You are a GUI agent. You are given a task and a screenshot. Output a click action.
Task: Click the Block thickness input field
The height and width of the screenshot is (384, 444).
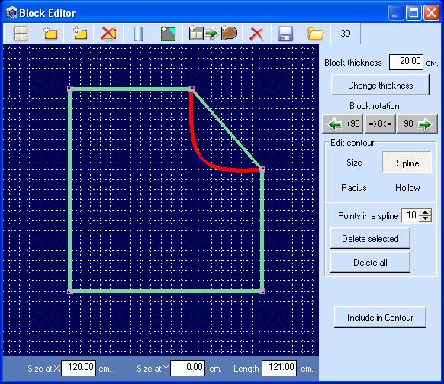tap(406, 62)
